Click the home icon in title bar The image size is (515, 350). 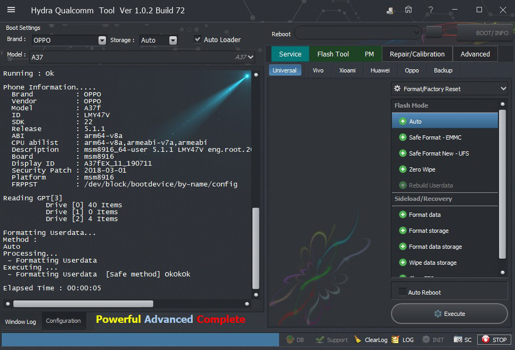pos(408,10)
